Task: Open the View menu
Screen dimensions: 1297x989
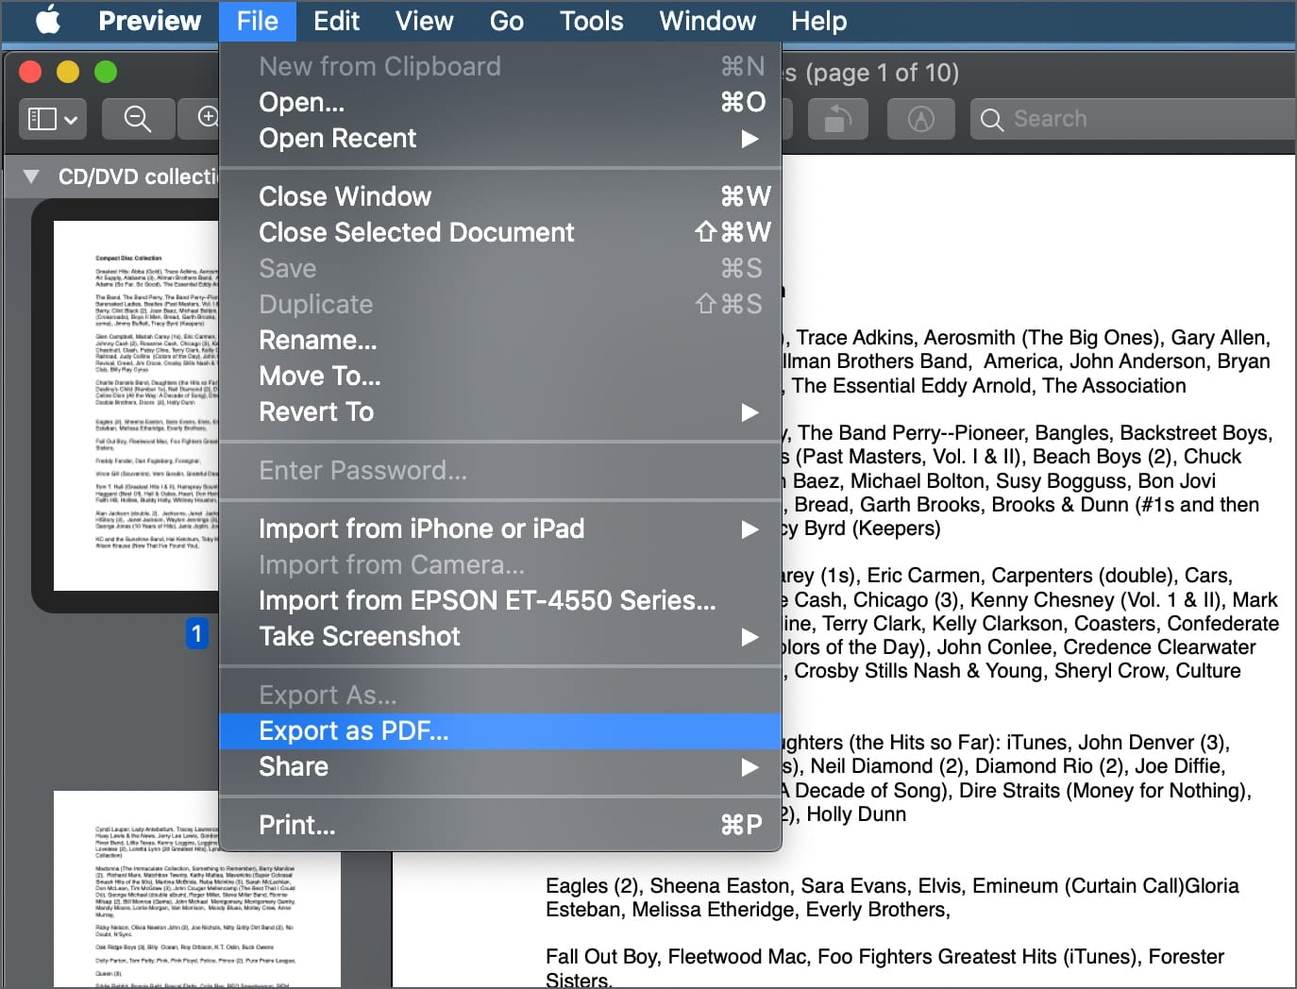Action: (424, 21)
